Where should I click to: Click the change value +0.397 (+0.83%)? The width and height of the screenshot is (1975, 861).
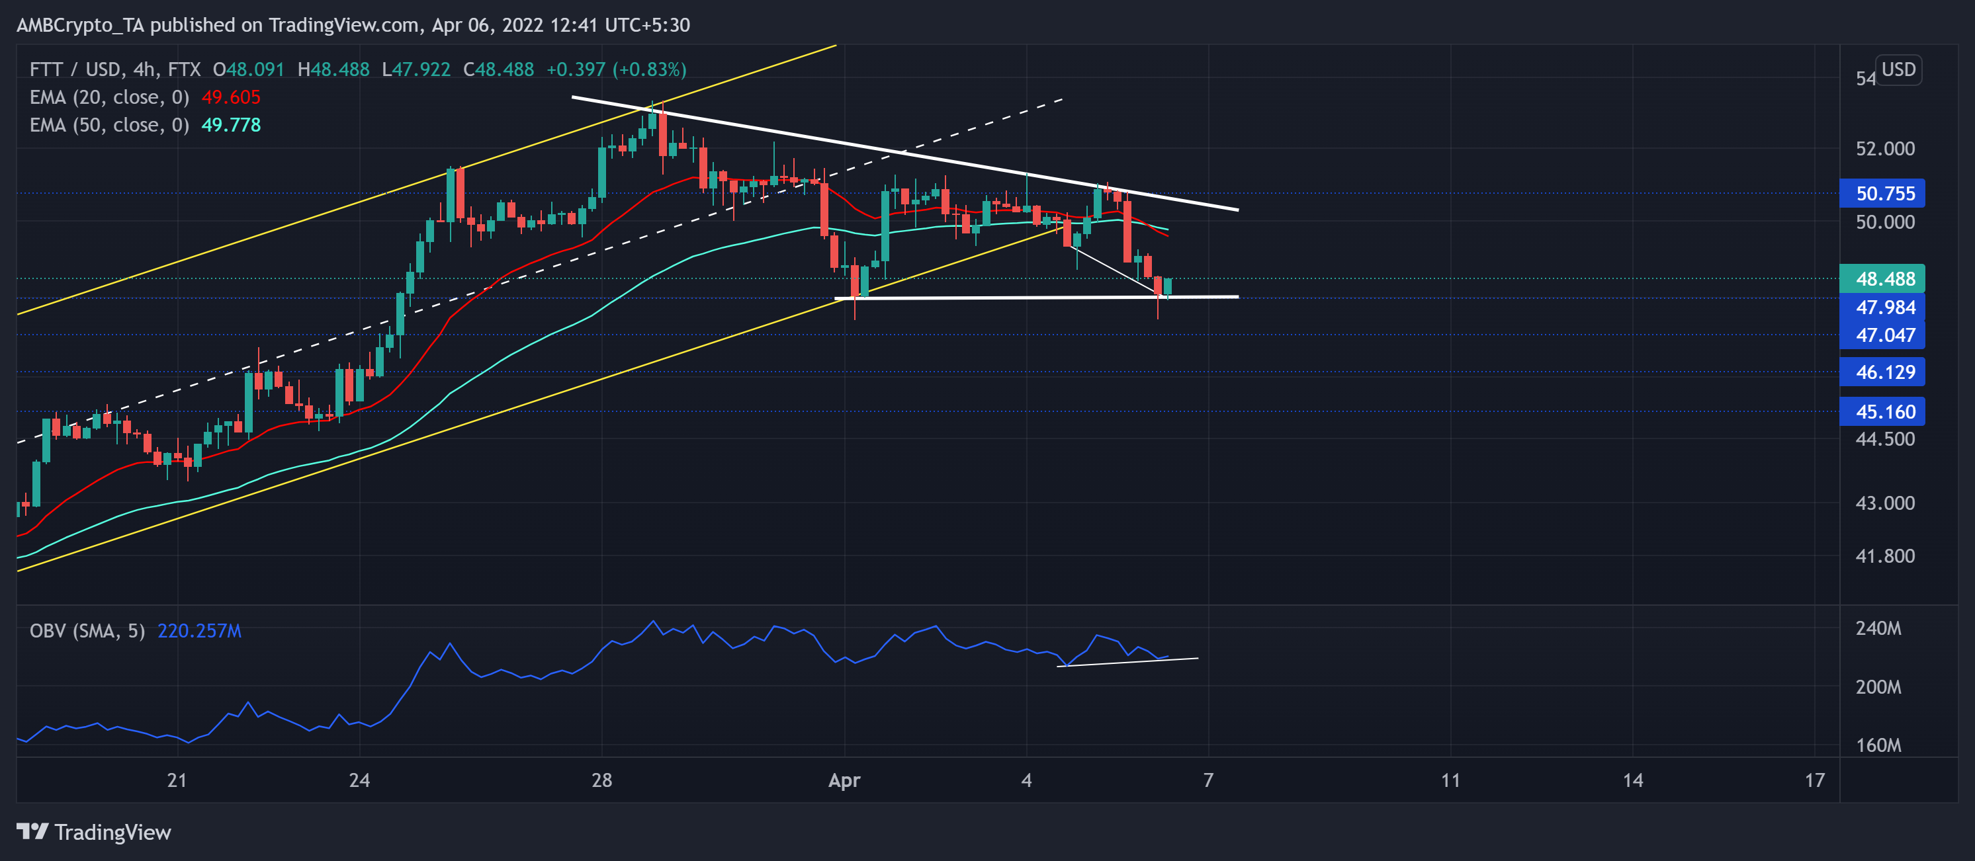coord(617,69)
